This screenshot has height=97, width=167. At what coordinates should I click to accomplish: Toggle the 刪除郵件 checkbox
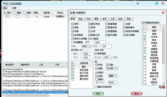[124, 28]
